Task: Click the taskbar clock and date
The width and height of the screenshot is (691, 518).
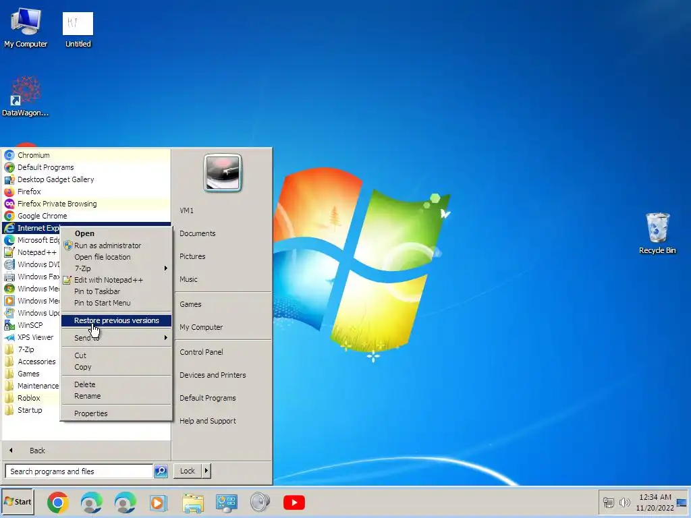Action: tap(655, 502)
